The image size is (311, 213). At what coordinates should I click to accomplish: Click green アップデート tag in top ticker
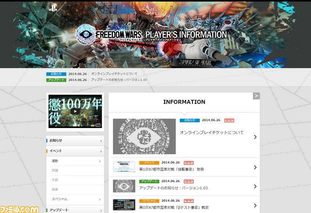56,80
